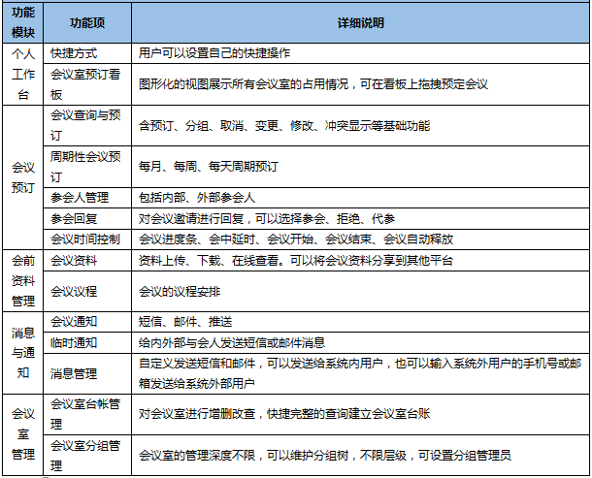Click the 详细说明 column header
The image size is (592, 478).
361,22
